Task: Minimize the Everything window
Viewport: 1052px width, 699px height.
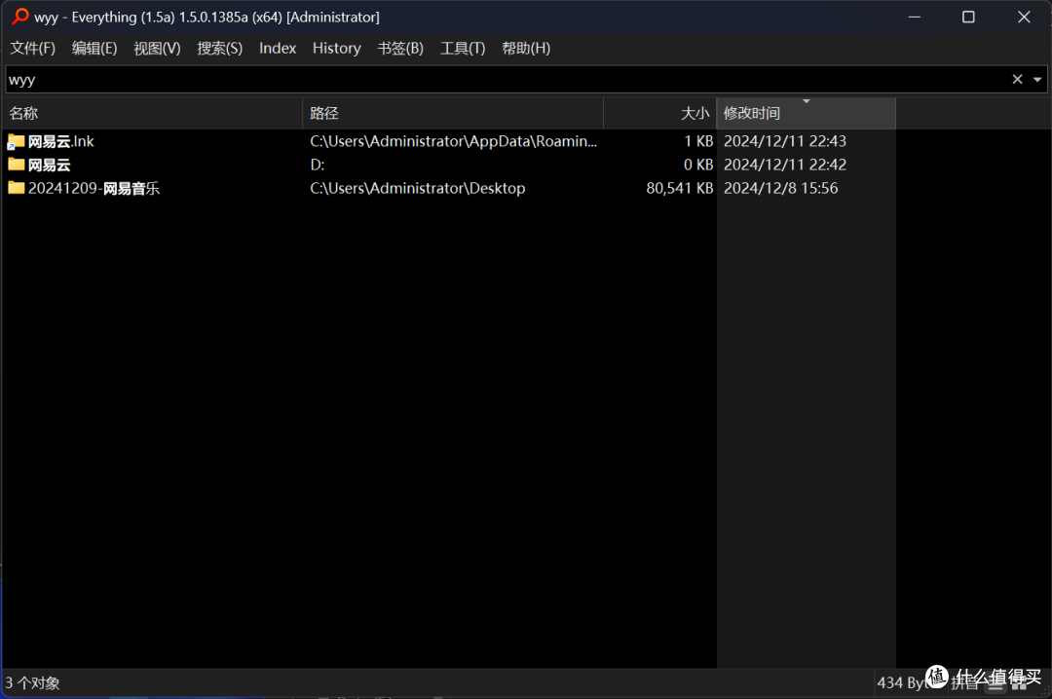Action: 915,17
